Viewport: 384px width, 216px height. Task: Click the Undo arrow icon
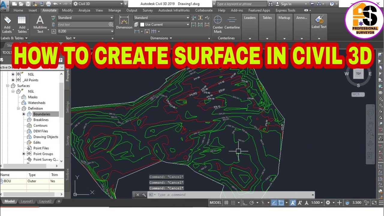[55, 4]
